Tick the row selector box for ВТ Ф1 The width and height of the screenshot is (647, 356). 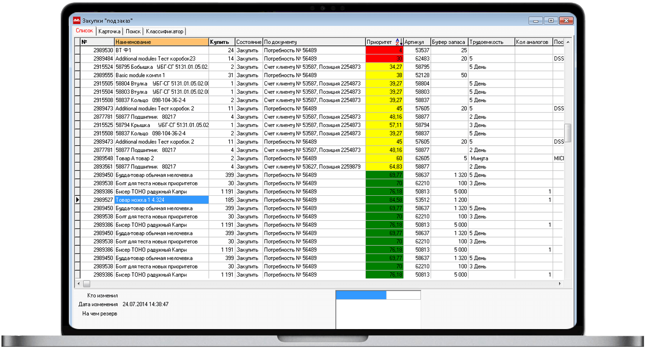(78, 50)
